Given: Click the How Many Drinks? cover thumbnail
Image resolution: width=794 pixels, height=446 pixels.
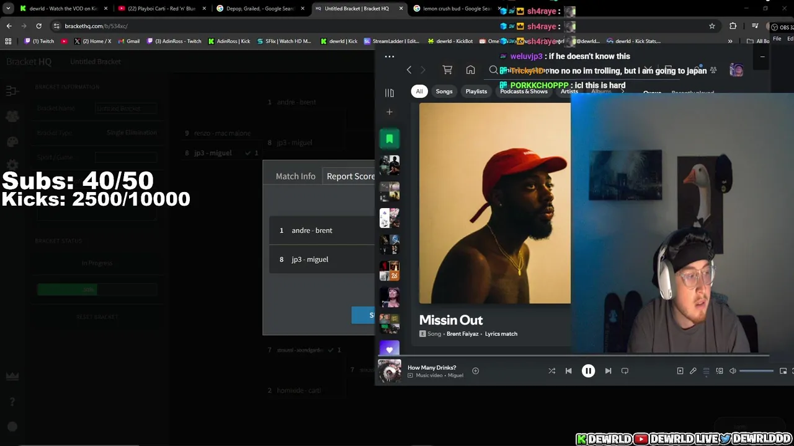Looking at the screenshot, I should click(390, 371).
